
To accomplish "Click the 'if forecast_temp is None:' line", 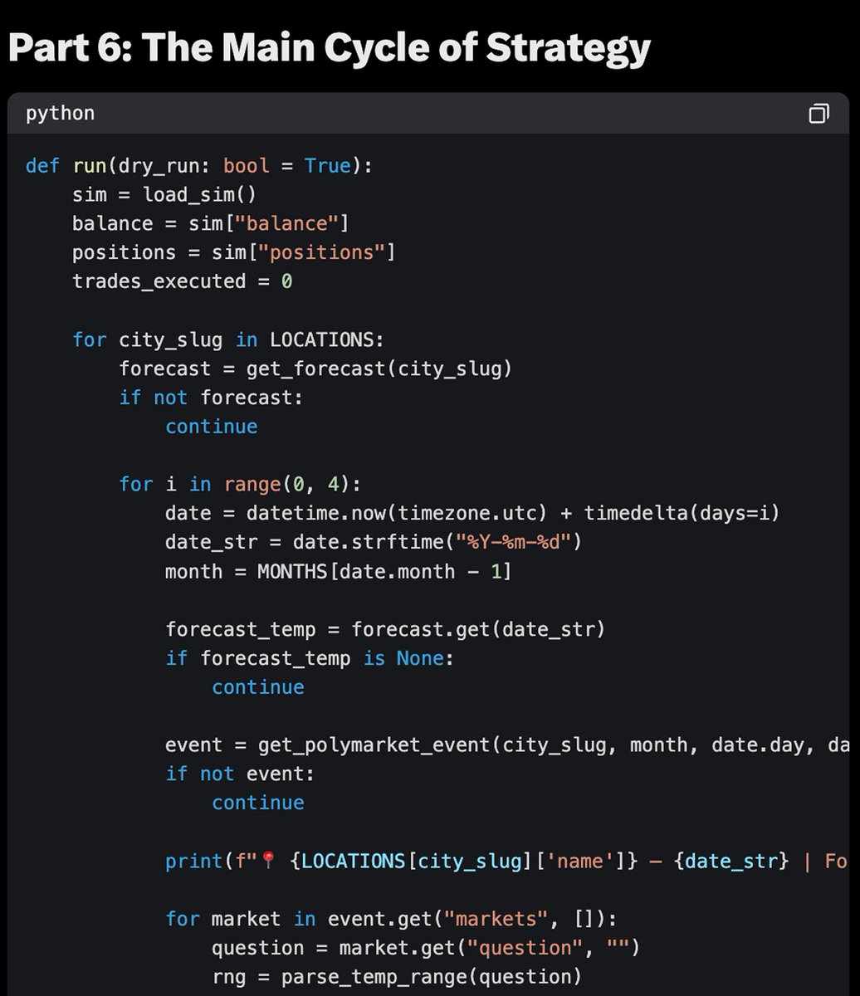I will coord(310,658).
